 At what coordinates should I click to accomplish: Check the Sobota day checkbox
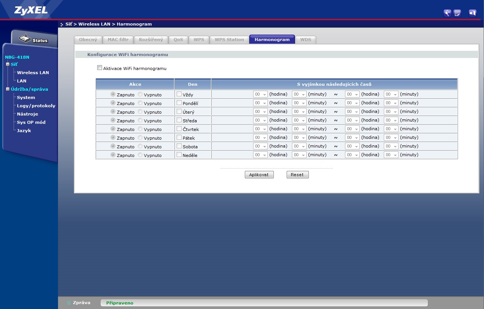click(x=179, y=146)
